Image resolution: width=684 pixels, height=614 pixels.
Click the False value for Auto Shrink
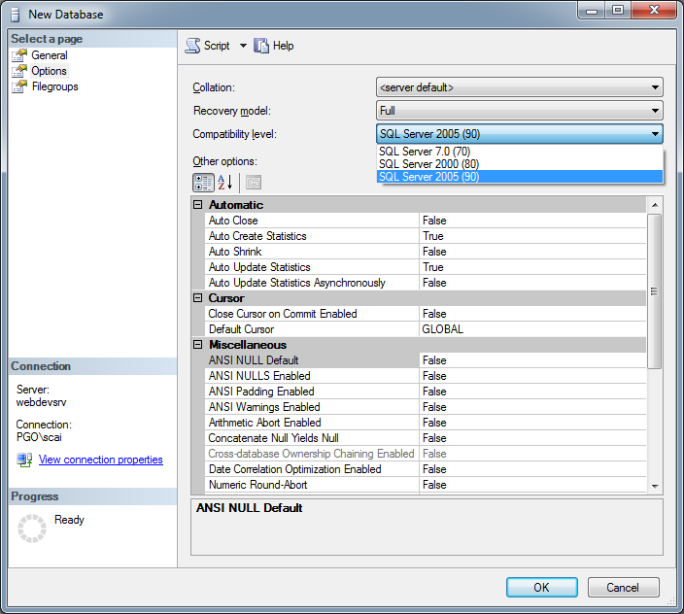pyautogui.click(x=532, y=252)
